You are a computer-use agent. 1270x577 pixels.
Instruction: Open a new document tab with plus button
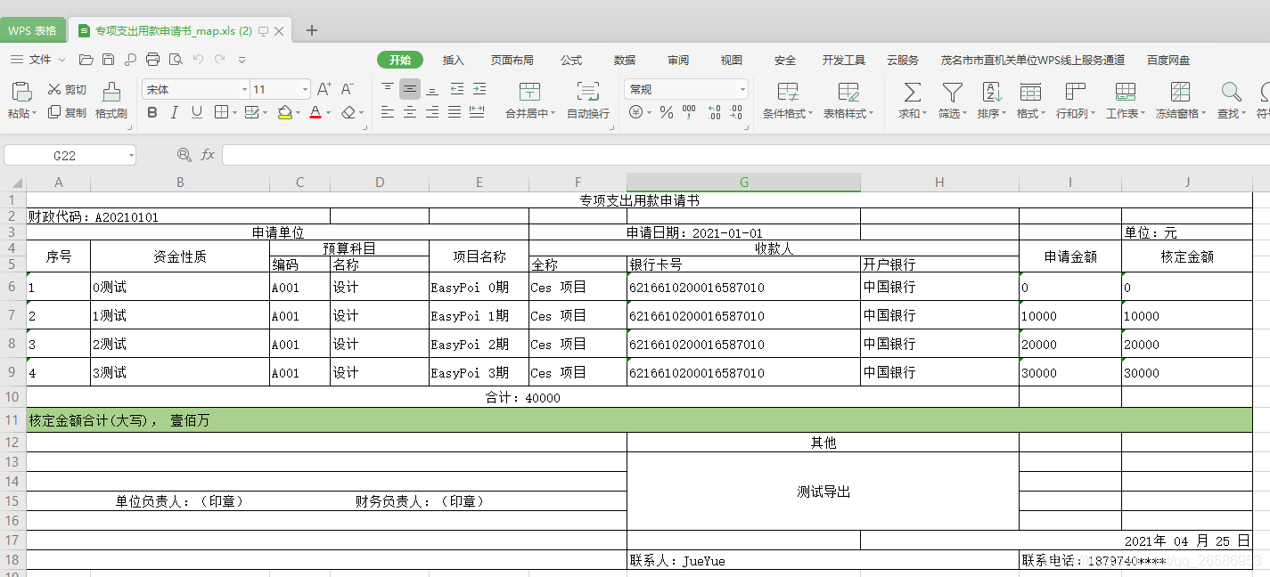pos(312,30)
